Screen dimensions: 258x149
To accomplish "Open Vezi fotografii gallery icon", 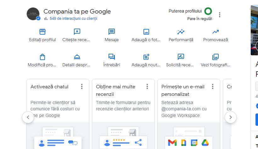I will pyautogui.click(x=215, y=57).
